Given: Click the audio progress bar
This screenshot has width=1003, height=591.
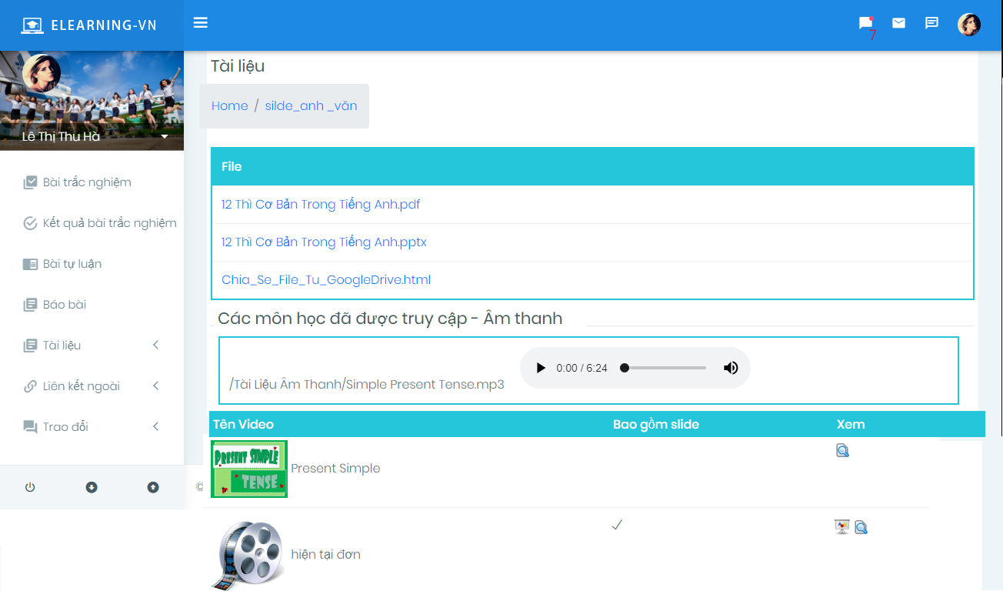Looking at the screenshot, I should point(665,368).
